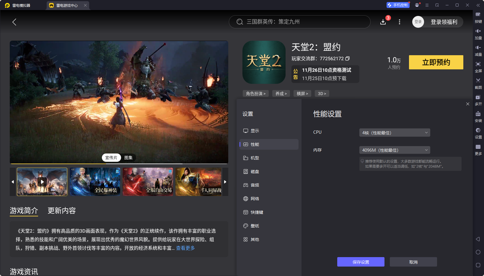This screenshot has width=484, height=276.
Task: Open the 按键 keyboard mapping tool
Action: click(478, 18)
